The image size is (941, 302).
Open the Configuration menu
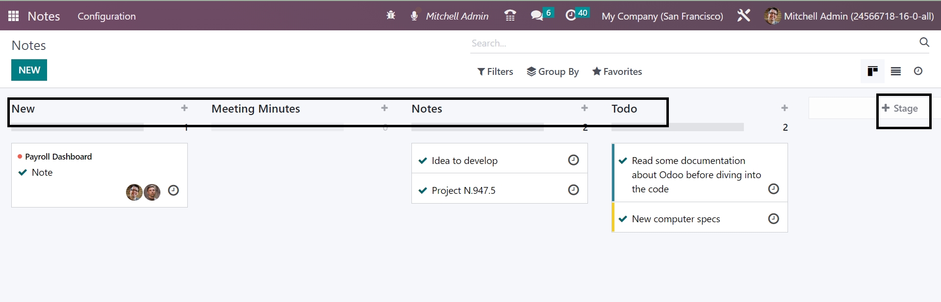tap(106, 16)
